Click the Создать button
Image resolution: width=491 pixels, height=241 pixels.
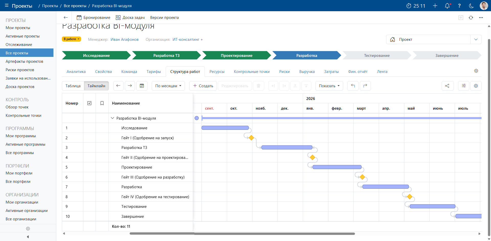click(203, 86)
